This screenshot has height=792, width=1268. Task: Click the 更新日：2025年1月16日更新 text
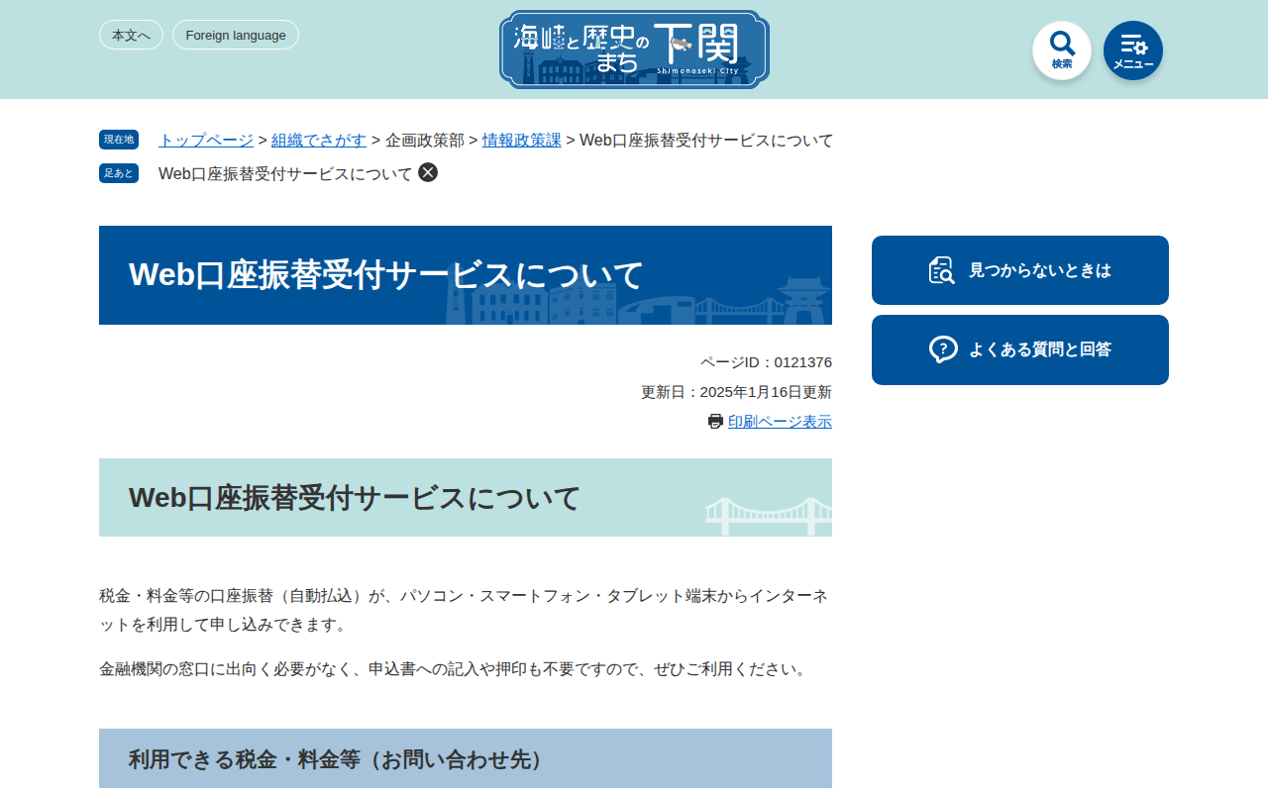point(736,392)
